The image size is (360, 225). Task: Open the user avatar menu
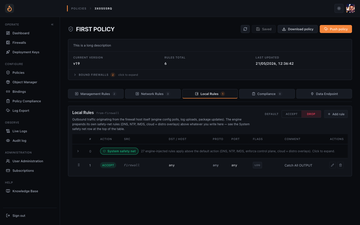coord(350,8)
